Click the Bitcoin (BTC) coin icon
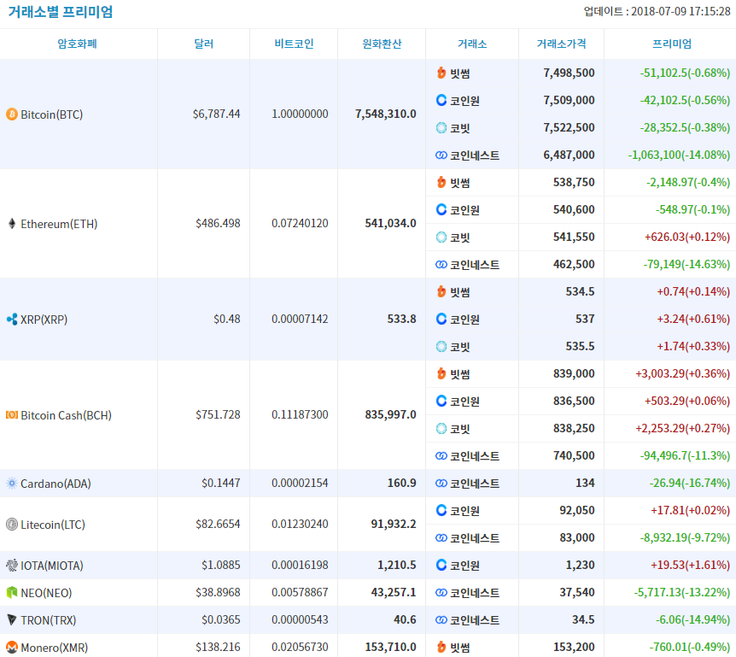The height and width of the screenshot is (657, 736). pyautogui.click(x=12, y=114)
